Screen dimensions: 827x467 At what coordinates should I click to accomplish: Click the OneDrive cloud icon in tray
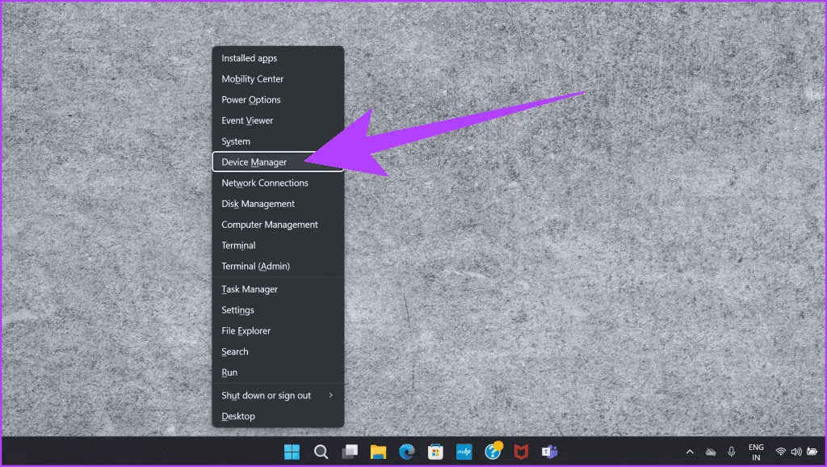711,452
